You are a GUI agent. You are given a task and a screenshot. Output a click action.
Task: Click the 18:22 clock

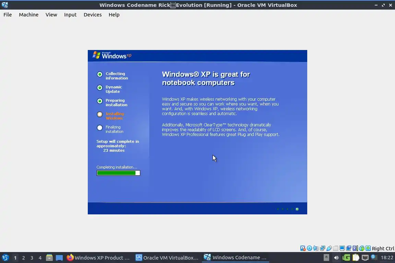387,258
